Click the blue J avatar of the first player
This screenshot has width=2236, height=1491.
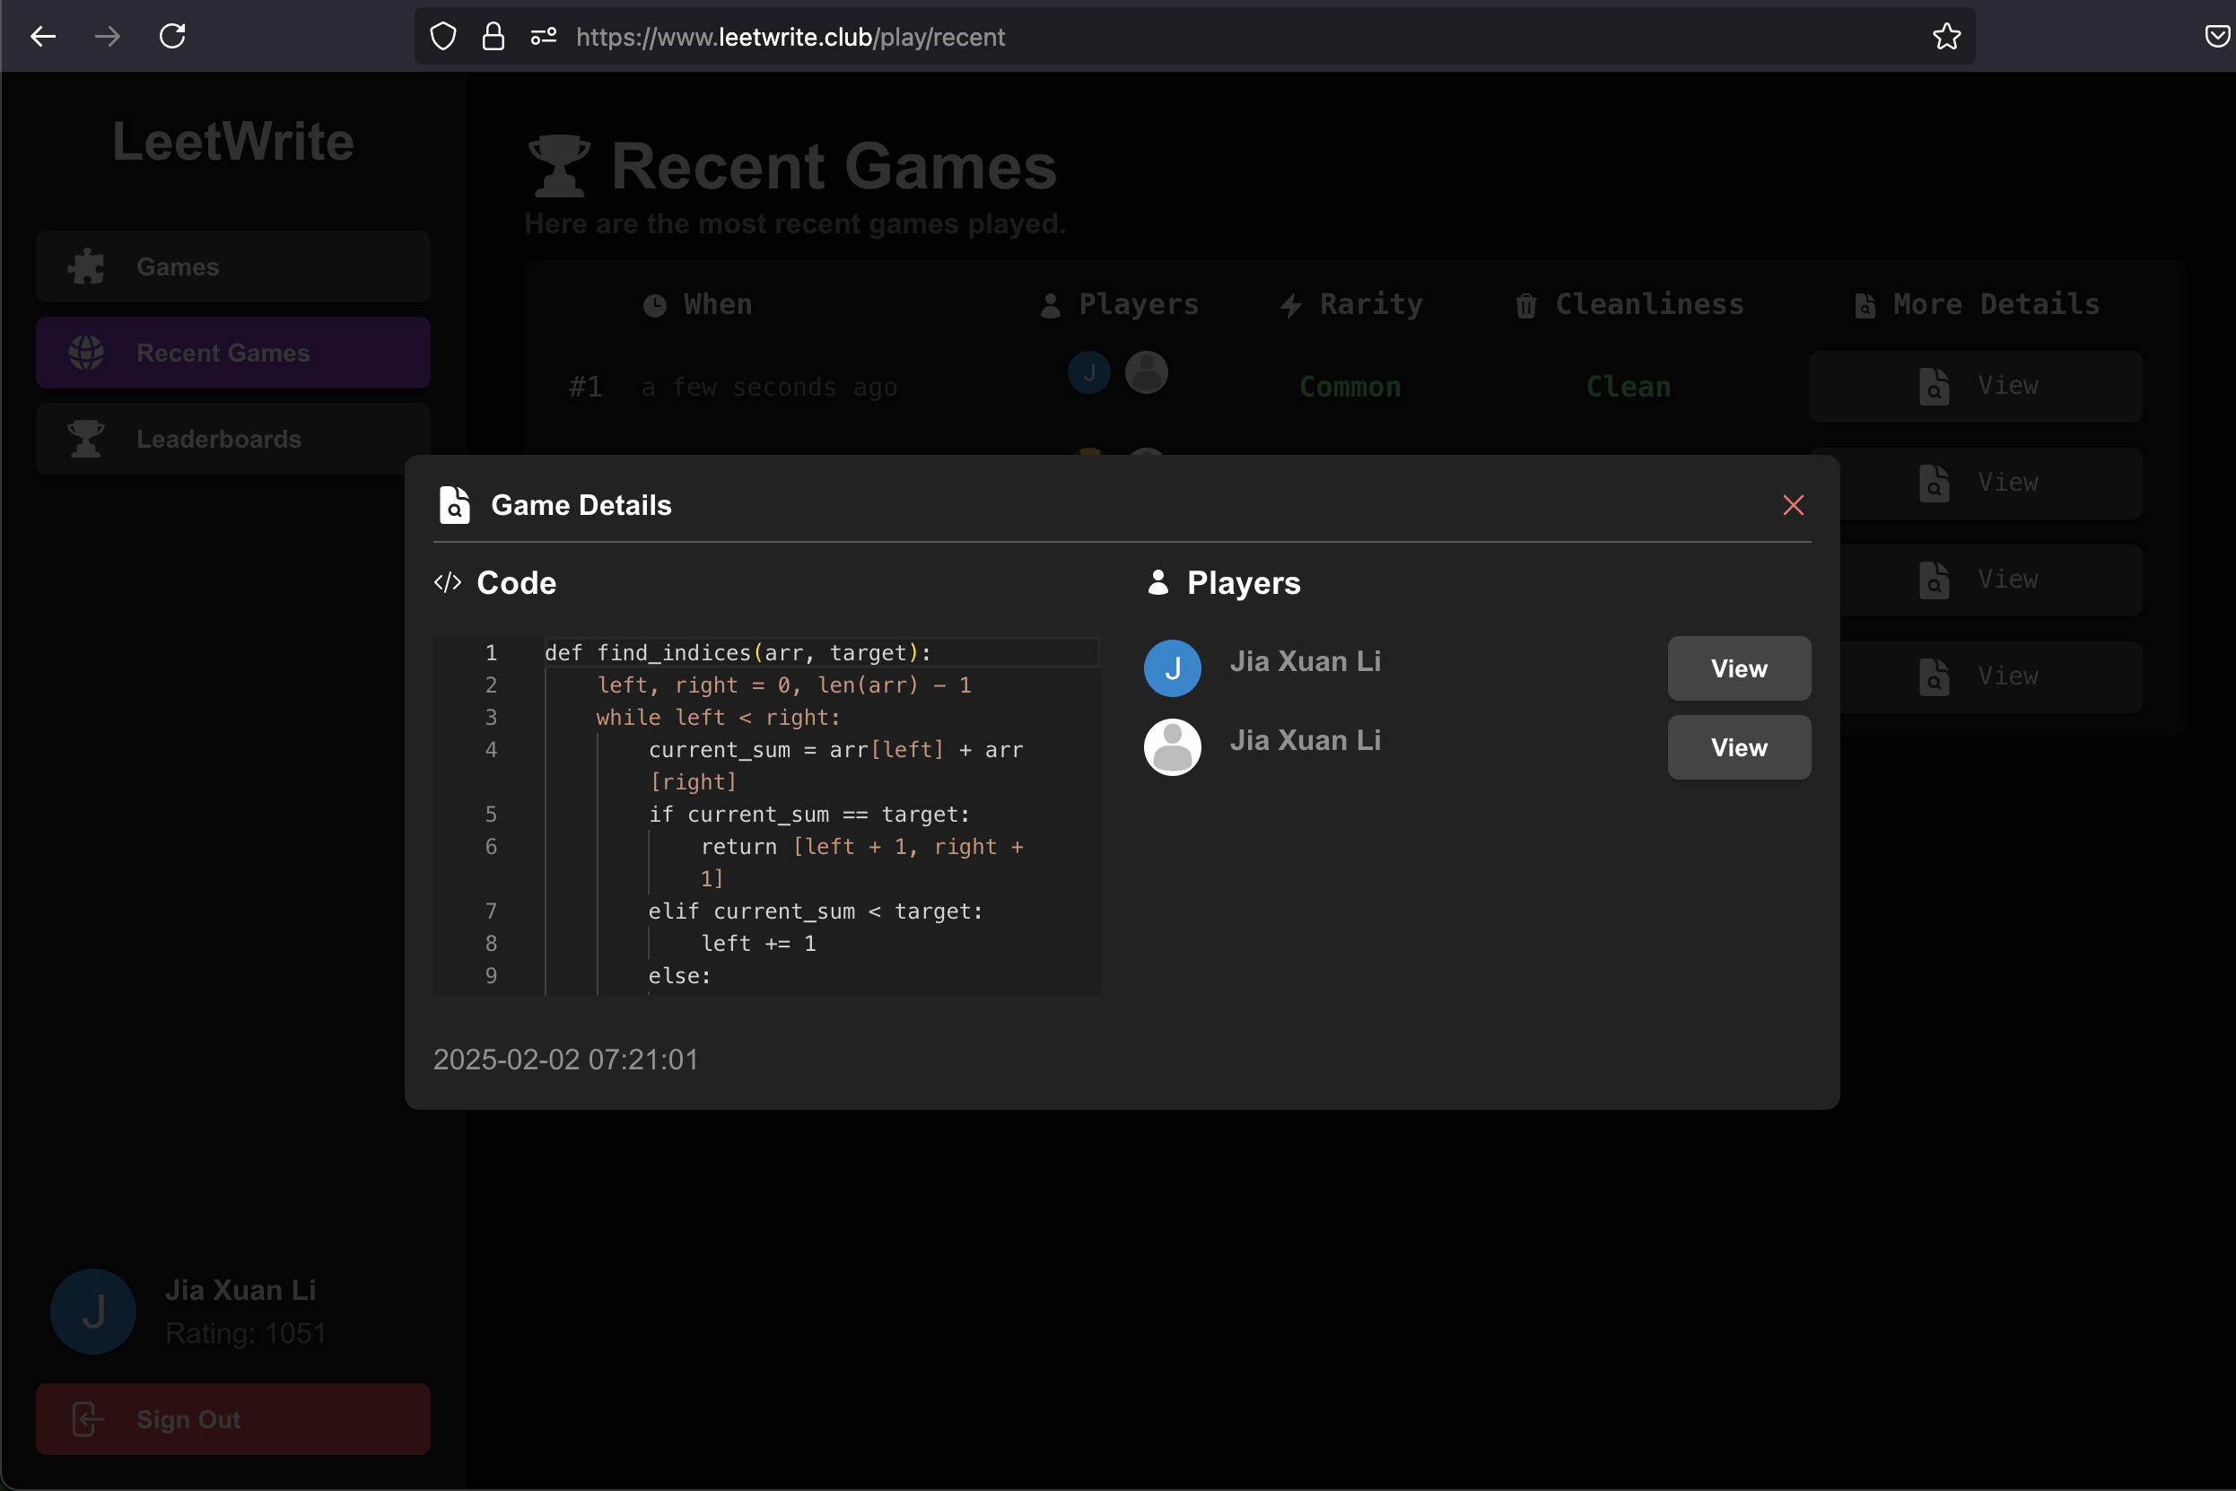[1172, 668]
